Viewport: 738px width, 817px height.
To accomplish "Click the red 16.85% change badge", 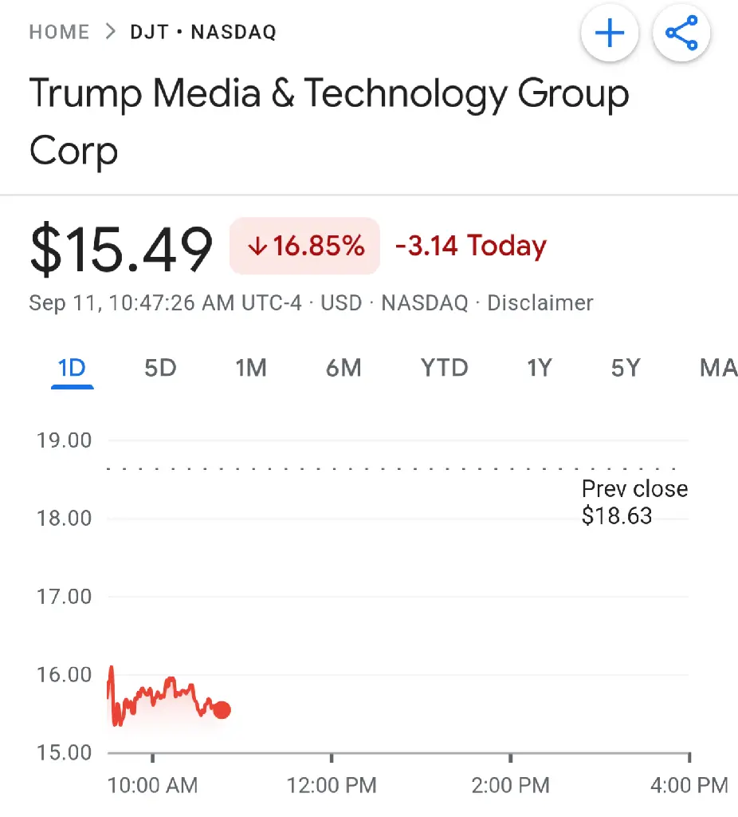I will (x=305, y=246).
